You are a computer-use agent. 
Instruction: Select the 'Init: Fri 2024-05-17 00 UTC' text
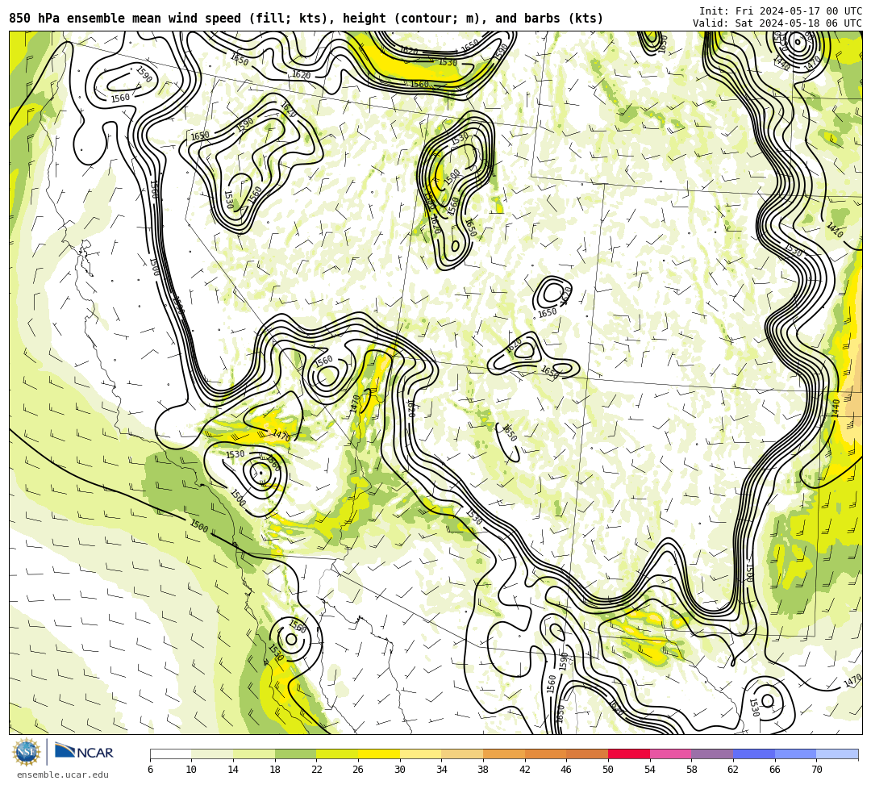781,11
